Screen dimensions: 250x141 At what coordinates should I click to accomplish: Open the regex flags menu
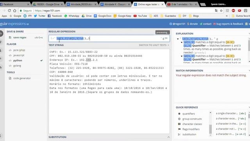pos(166,38)
